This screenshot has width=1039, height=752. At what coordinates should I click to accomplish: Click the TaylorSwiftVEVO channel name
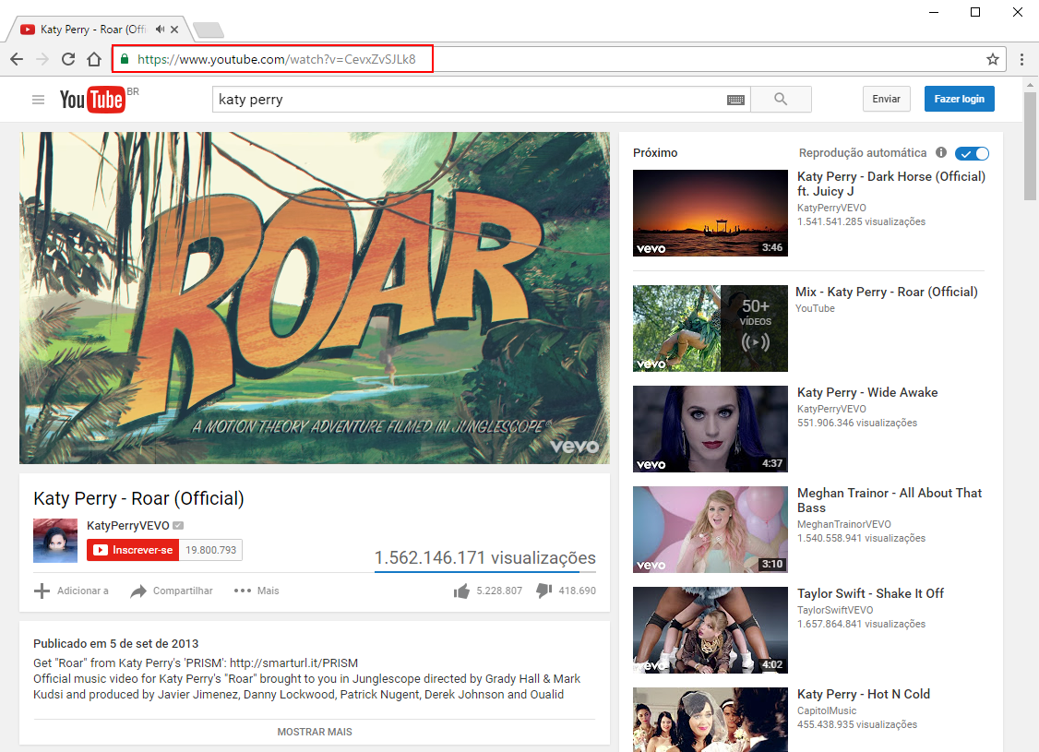835,610
